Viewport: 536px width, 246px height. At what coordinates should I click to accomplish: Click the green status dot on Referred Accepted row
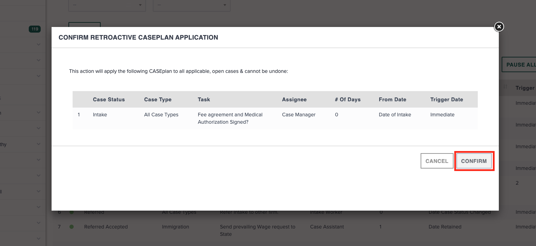(x=72, y=227)
